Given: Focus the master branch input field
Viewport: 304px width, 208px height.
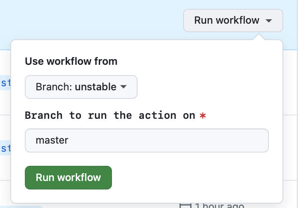Looking at the screenshot, I should (x=146, y=140).
